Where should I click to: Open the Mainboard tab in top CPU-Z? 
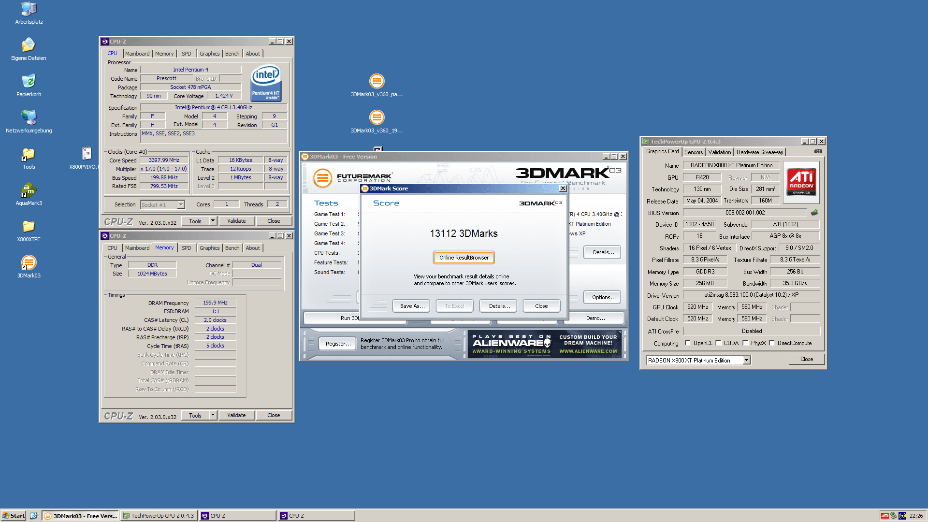click(x=137, y=54)
